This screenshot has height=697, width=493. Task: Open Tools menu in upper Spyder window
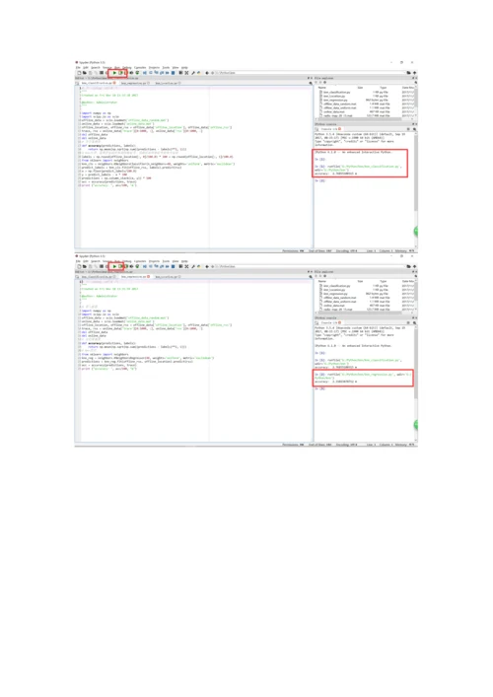166,68
